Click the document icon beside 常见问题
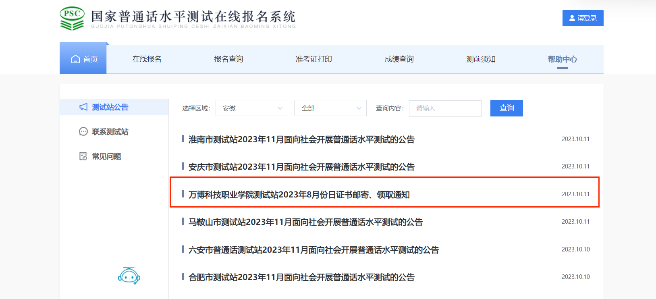The height and width of the screenshot is (299, 656). click(x=83, y=156)
